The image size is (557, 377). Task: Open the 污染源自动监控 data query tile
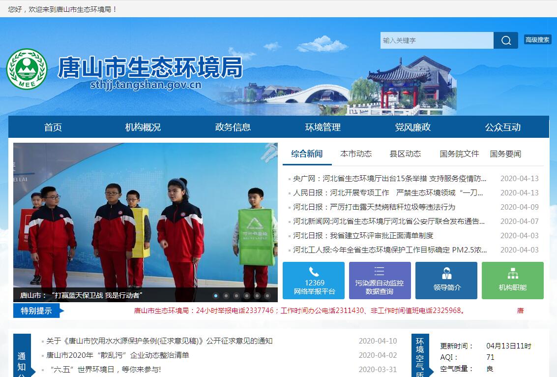pos(380,281)
